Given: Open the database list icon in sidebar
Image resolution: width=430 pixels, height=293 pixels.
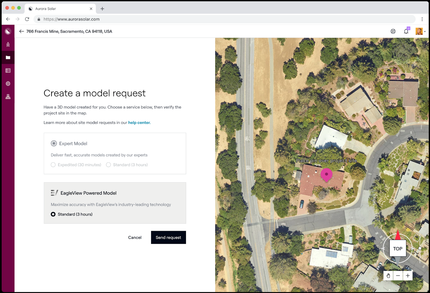Looking at the screenshot, I should 8,70.
